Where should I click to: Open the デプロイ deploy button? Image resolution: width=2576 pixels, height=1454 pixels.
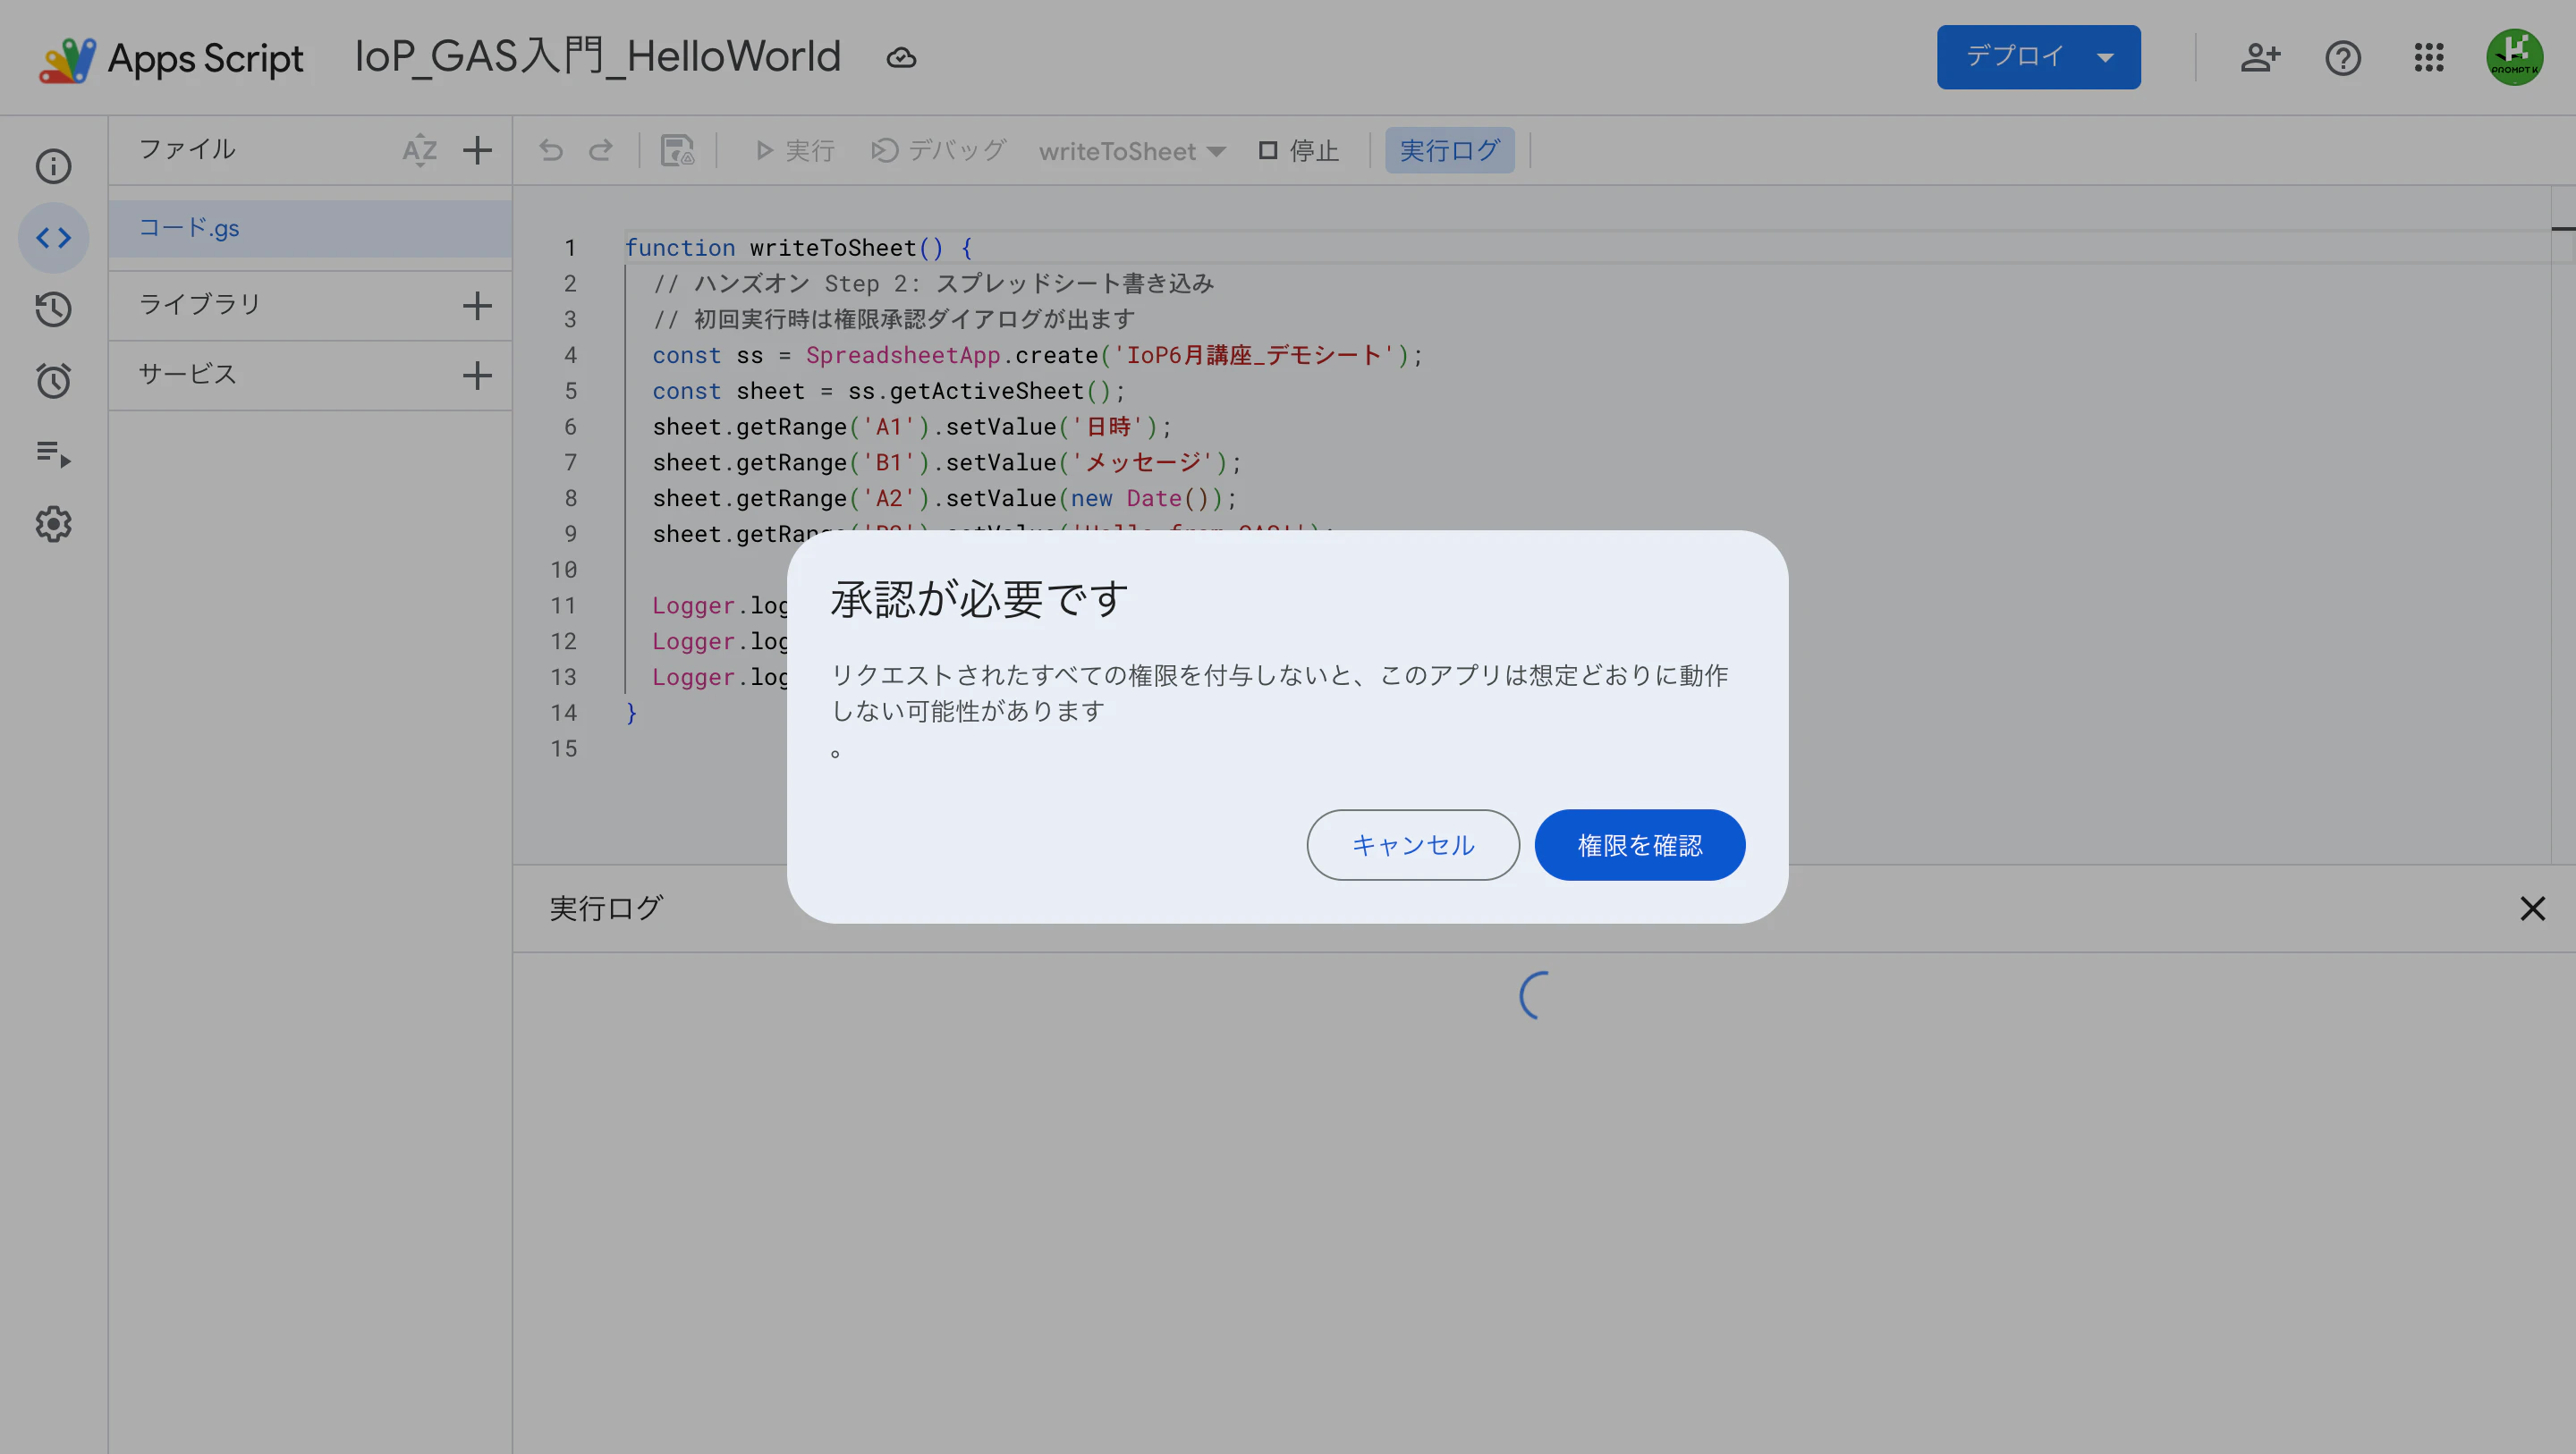coord(2038,57)
